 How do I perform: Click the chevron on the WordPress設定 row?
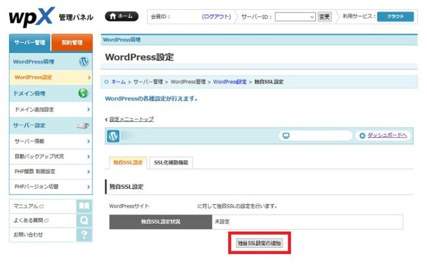[x=89, y=78]
